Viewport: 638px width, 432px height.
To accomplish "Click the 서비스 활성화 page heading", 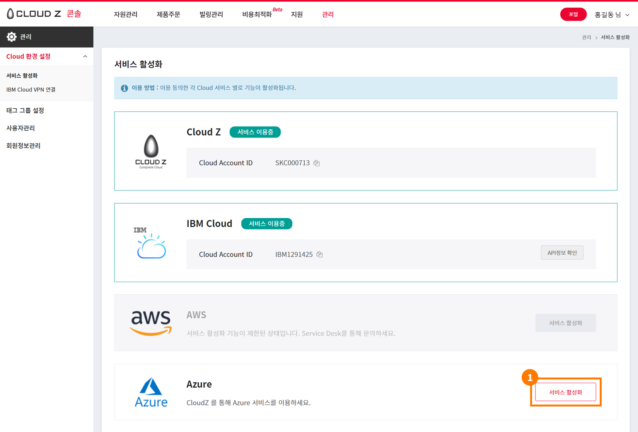I will click(x=138, y=64).
